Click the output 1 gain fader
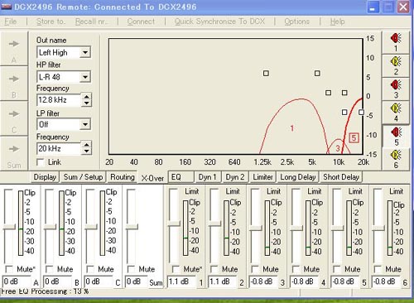This screenshot has height=303, width=414. point(174,224)
